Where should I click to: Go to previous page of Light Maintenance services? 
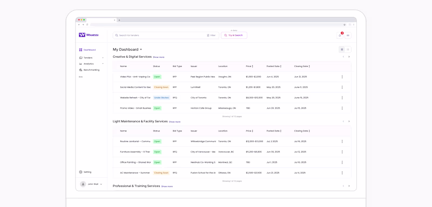pos(343,121)
